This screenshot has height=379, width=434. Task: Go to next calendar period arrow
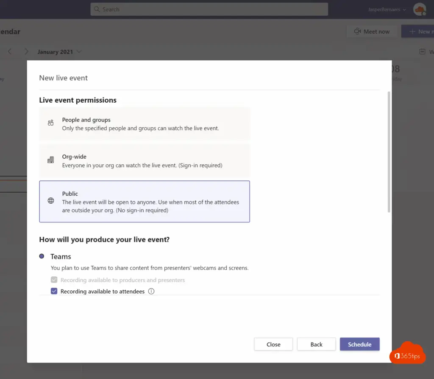point(26,52)
